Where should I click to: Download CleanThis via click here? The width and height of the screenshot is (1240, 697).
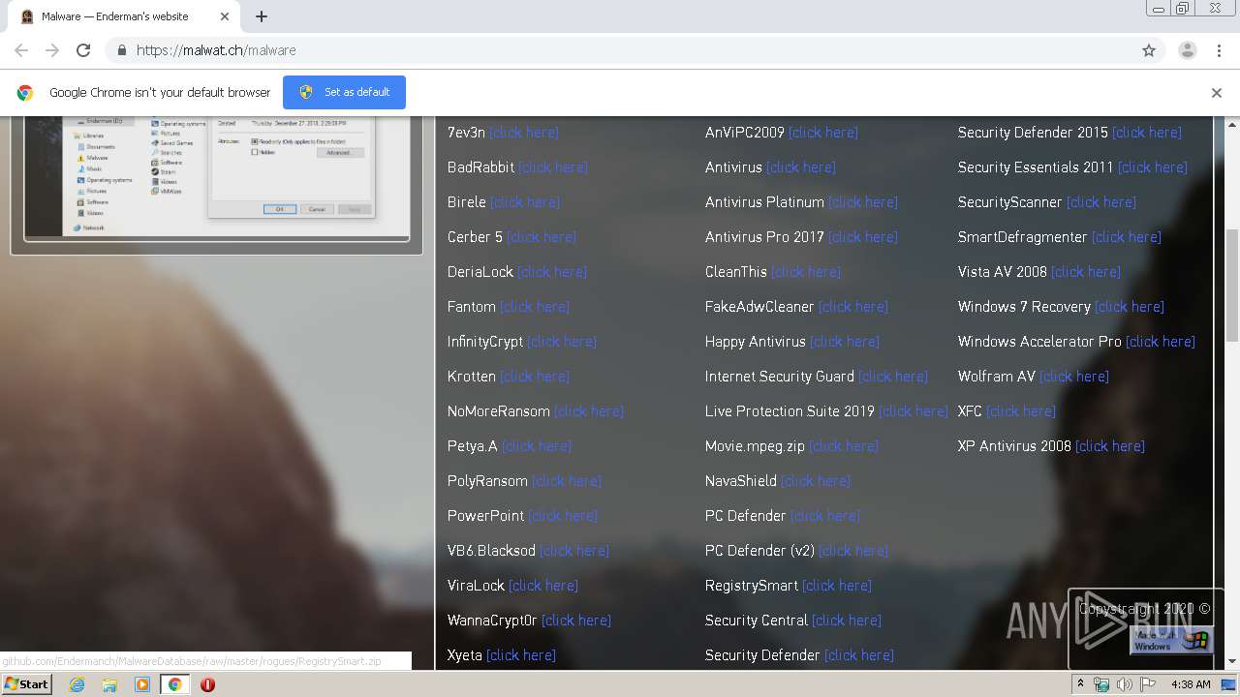tap(806, 272)
